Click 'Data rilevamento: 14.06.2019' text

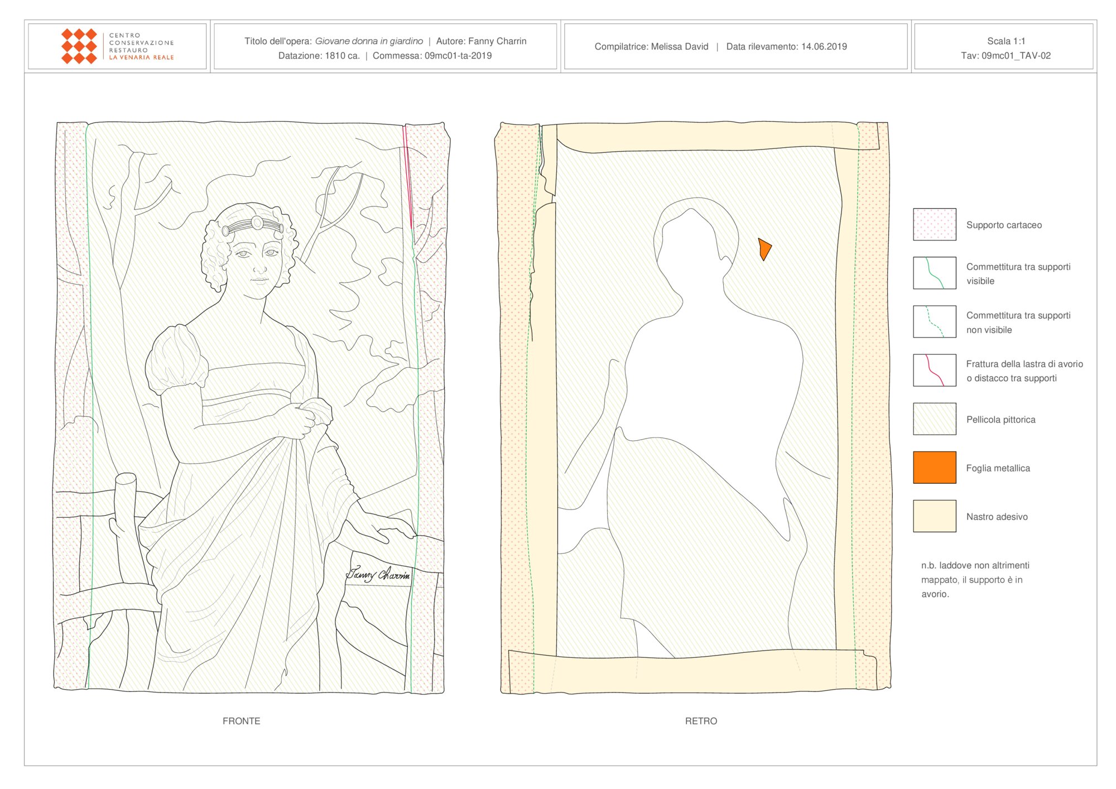(x=786, y=46)
